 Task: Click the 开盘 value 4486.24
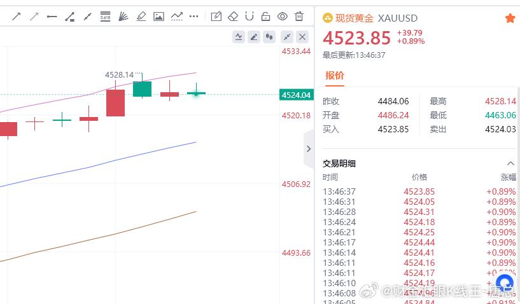[x=393, y=115]
